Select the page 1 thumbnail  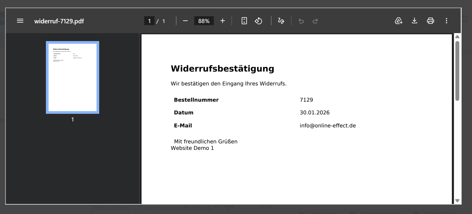point(73,77)
